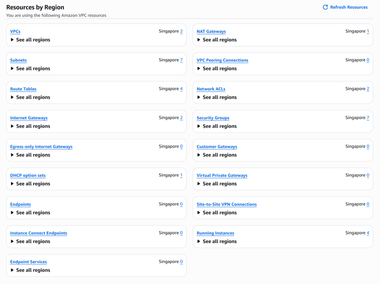Go to Site-to-Site VPN Connections
The width and height of the screenshot is (380, 284).
coord(226,205)
